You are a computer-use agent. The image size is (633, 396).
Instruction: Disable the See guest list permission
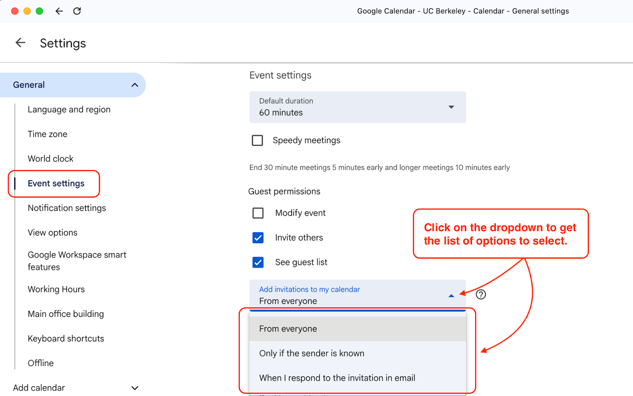point(258,262)
